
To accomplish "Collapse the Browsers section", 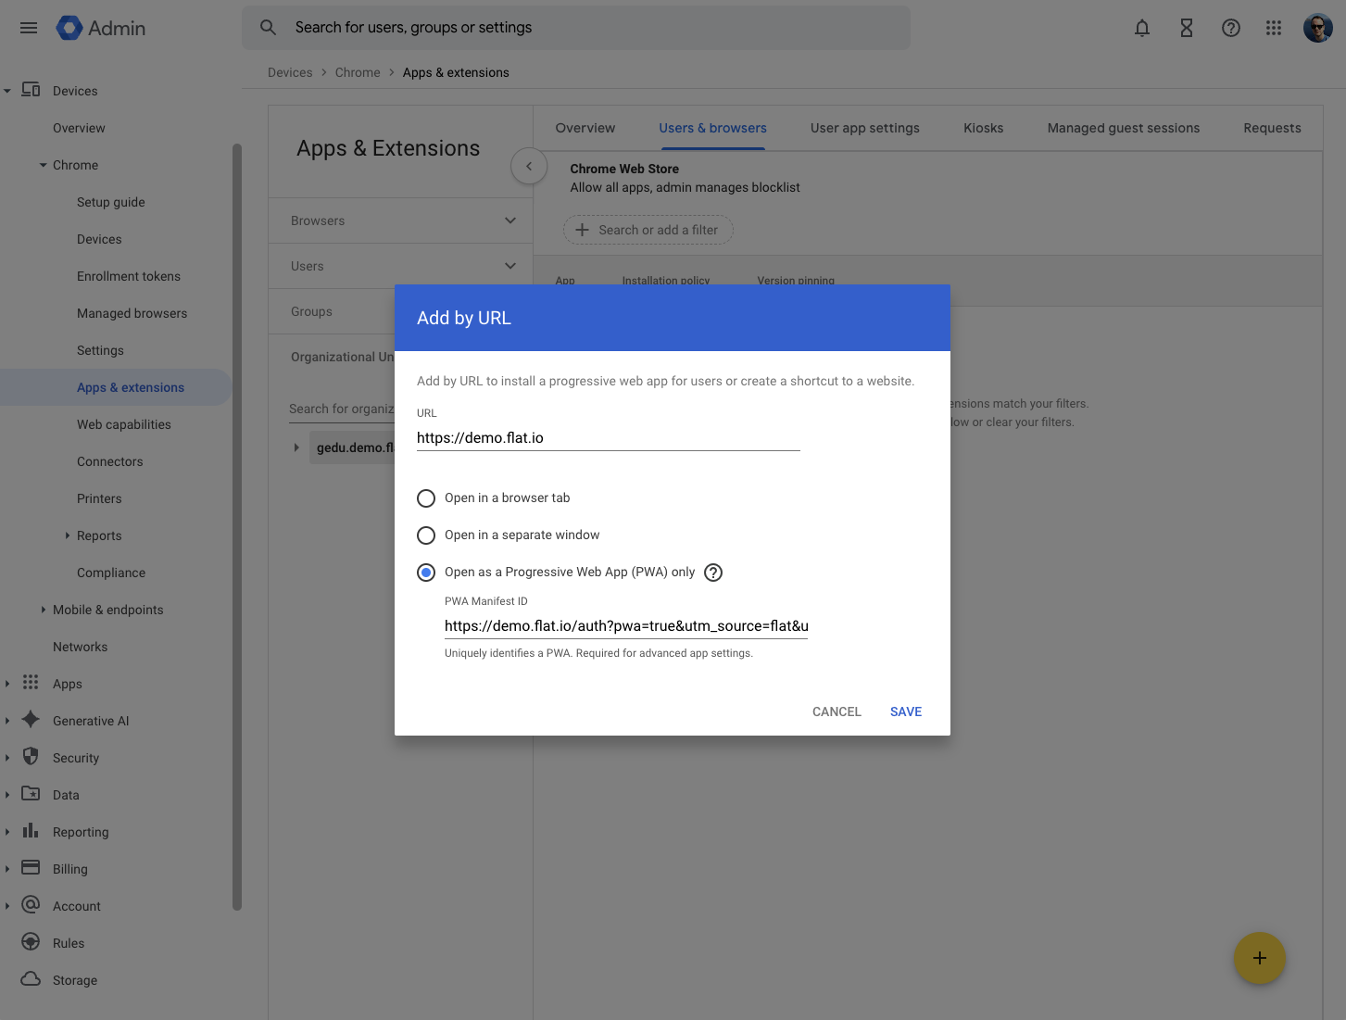I will (509, 220).
